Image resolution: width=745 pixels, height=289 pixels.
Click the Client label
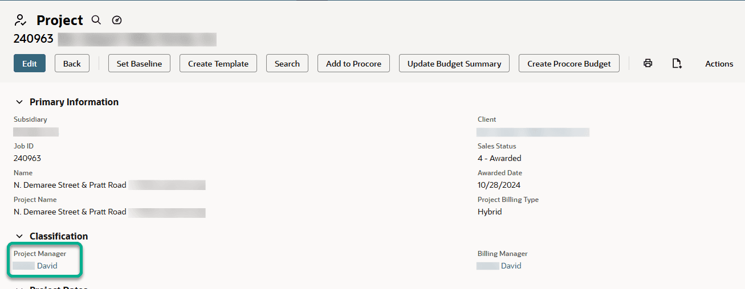[487, 119]
